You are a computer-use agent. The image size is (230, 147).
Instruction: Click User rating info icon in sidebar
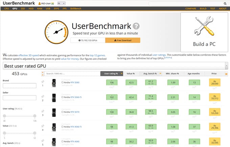[21, 109]
